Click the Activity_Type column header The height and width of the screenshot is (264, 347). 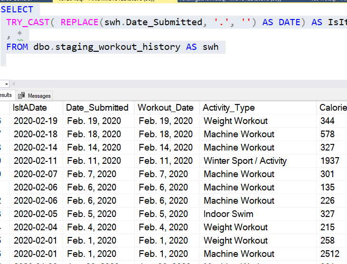coord(229,108)
